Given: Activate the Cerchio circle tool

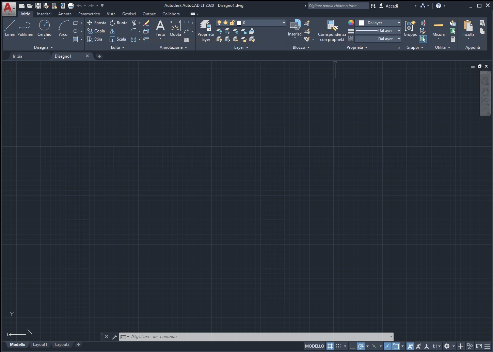Looking at the screenshot, I should pyautogui.click(x=44, y=28).
